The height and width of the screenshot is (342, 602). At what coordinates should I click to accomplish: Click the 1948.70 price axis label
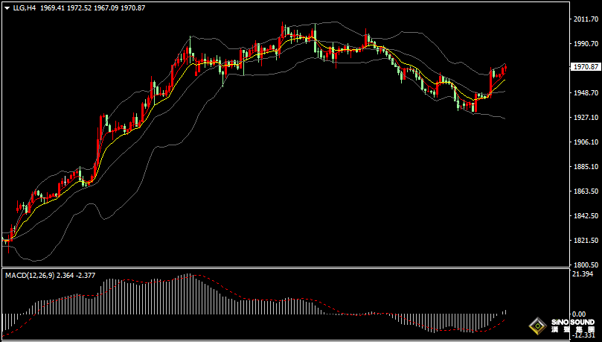[x=586, y=93]
